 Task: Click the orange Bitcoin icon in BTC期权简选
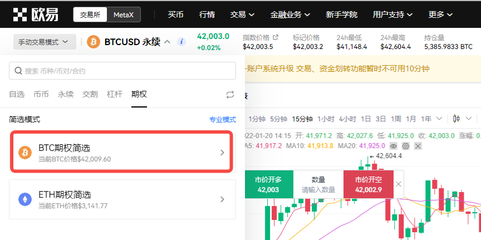(x=25, y=153)
